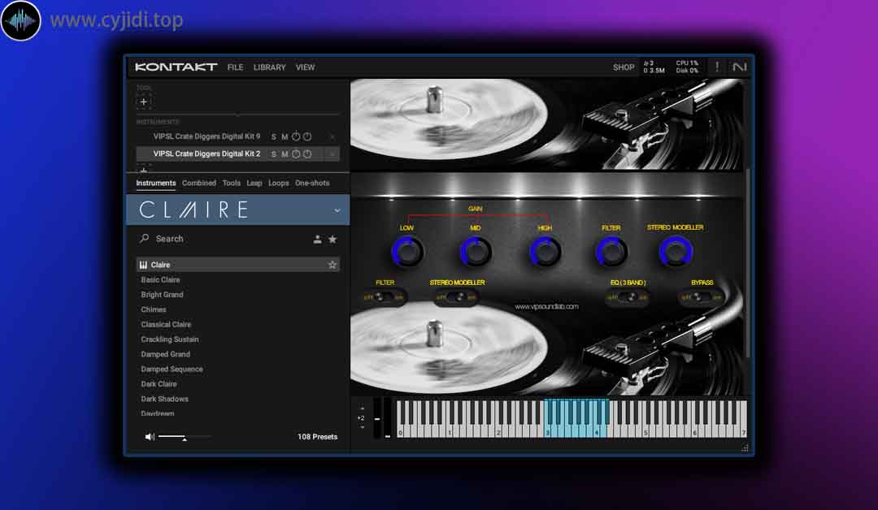Select the Basic Claire preset
This screenshot has width=878, height=510.
tap(160, 279)
